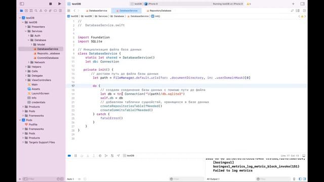
Task: Collapse the Pods project
Action: [x=20, y=120]
